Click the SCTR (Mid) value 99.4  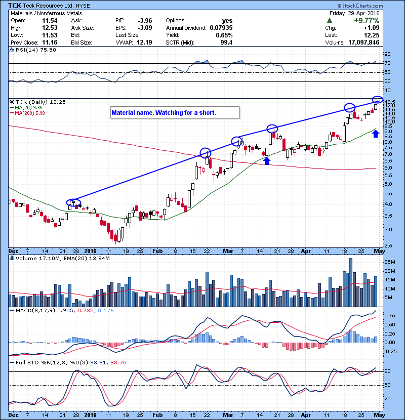coord(226,43)
